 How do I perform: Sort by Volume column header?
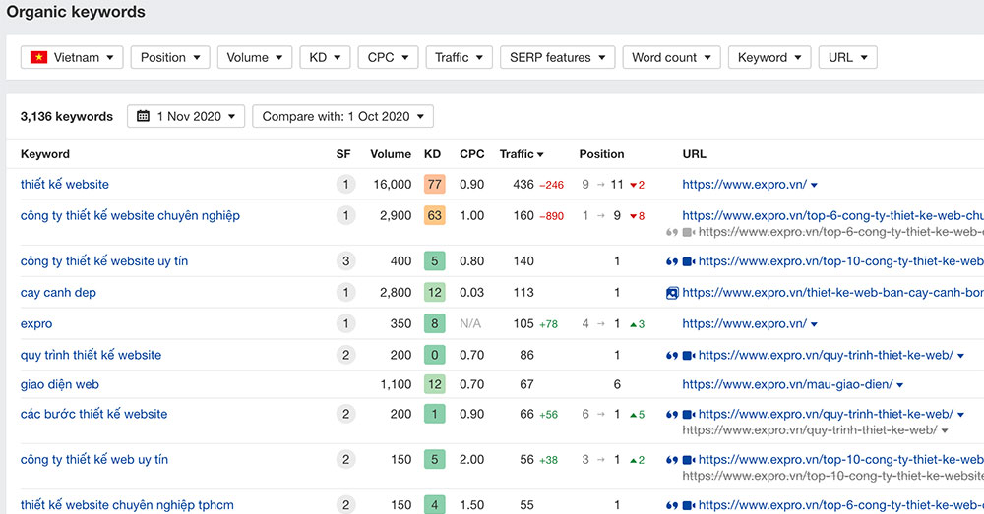pos(391,154)
